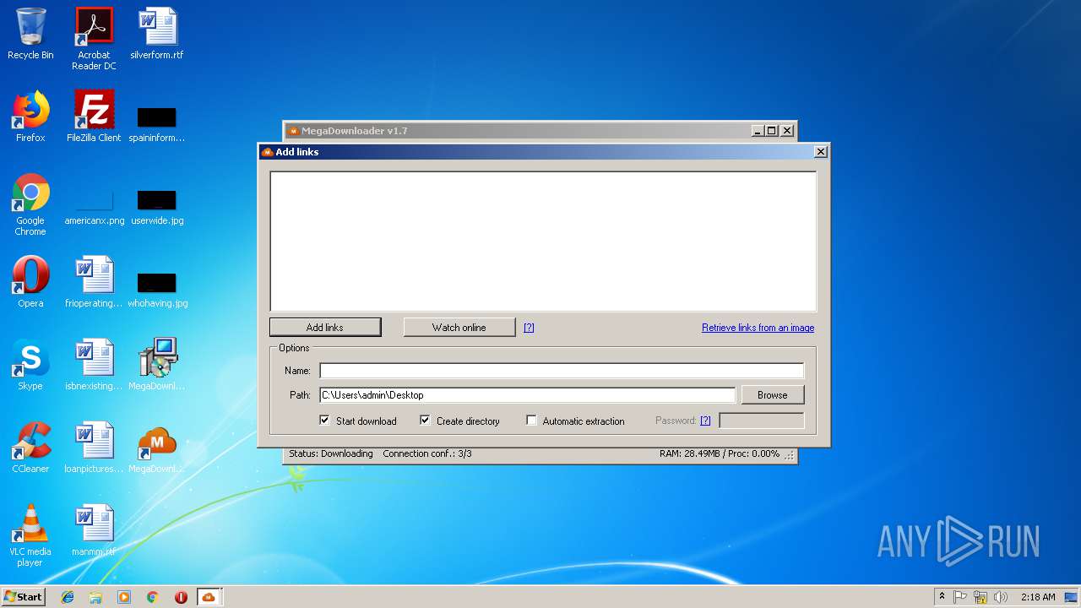Image resolution: width=1081 pixels, height=608 pixels.
Task: Click the Password input field
Action: pyautogui.click(x=761, y=420)
